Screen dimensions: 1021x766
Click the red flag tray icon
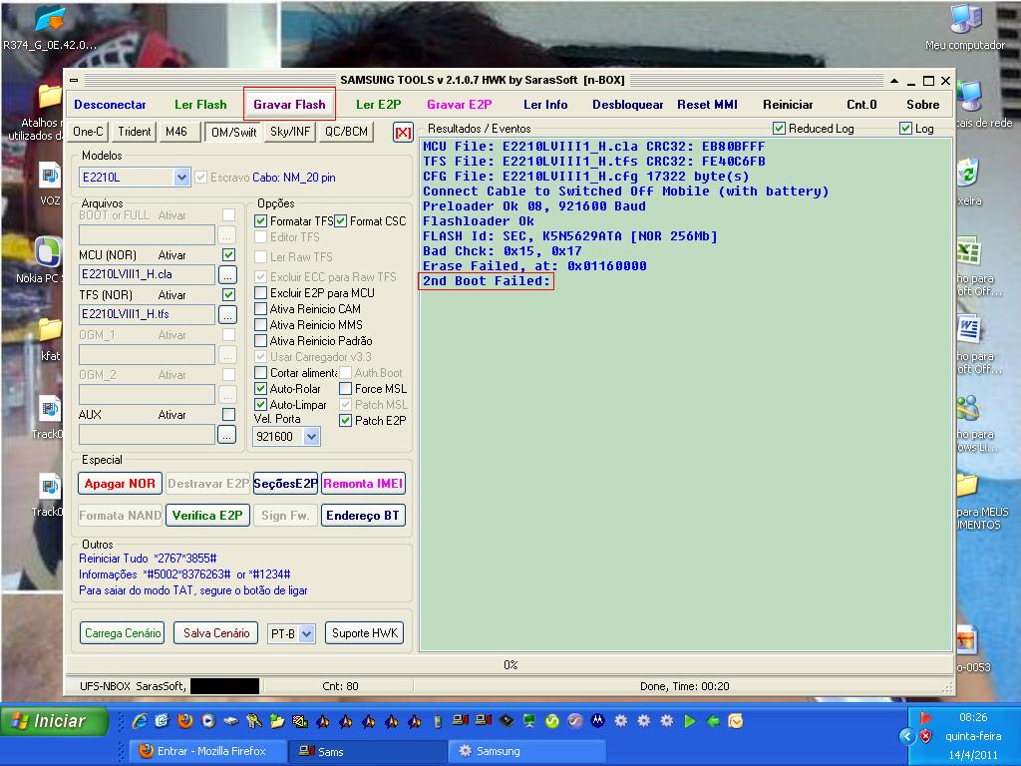(x=925, y=717)
